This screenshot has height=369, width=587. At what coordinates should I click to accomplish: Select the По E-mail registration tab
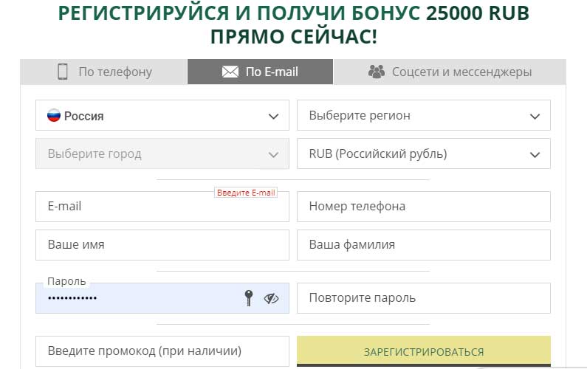260,72
